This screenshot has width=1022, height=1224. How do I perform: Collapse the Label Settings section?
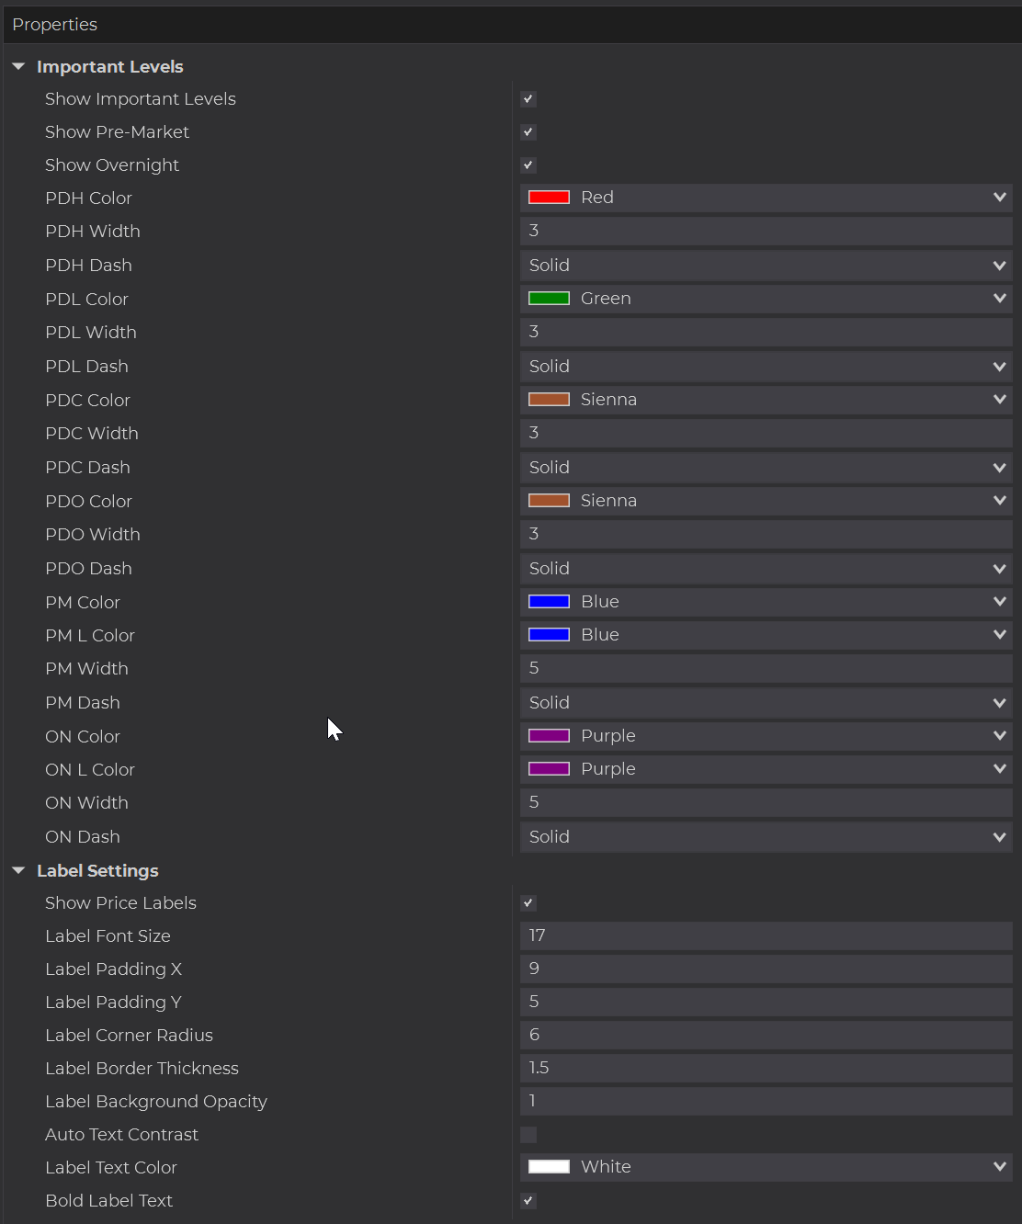[x=18, y=871]
